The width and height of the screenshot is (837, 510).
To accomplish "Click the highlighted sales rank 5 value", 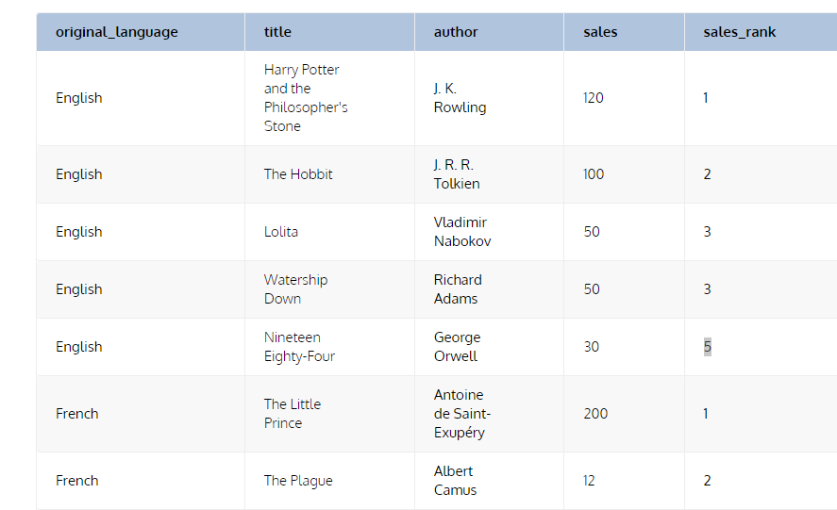I will pos(708,347).
